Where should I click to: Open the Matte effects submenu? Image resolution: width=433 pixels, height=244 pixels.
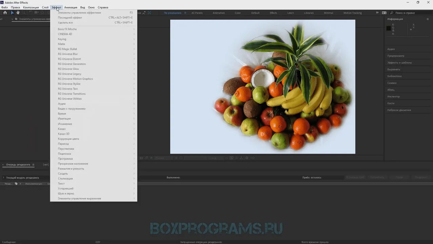[x=94, y=44]
